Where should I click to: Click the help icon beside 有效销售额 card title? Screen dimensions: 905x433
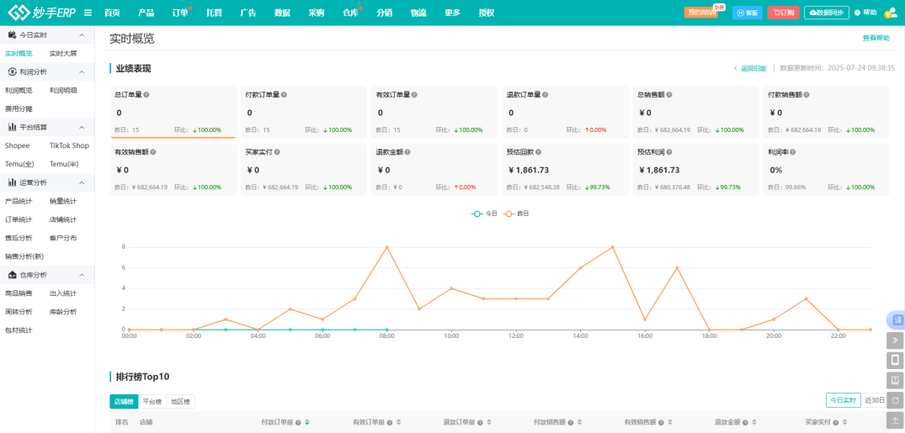coord(153,152)
